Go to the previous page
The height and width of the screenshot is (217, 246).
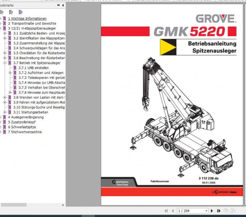(x=173, y=211)
